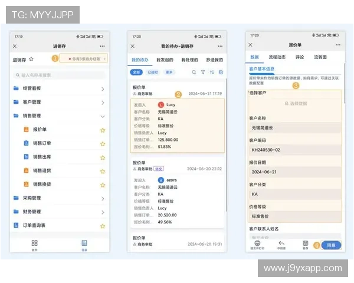This screenshot has height=283, width=354.
Task: Toggle the favorite star for 销售订单
Action: point(103,144)
